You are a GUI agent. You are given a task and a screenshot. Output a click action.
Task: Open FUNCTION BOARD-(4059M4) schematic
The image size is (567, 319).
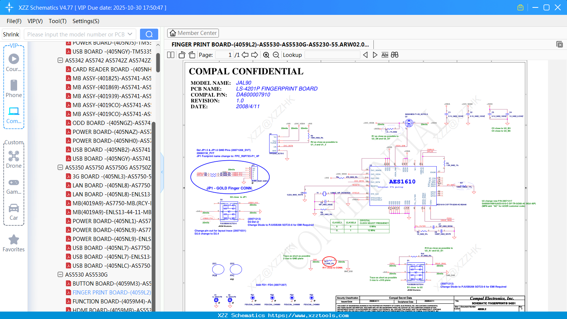click(x=112, y=301)
